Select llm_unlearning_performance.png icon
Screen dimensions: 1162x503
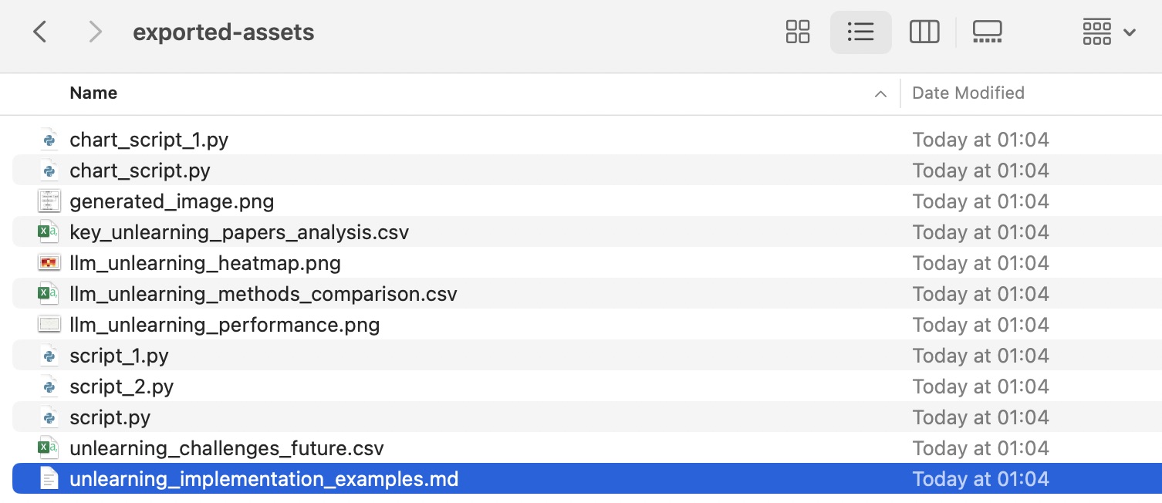coord(49,325)
